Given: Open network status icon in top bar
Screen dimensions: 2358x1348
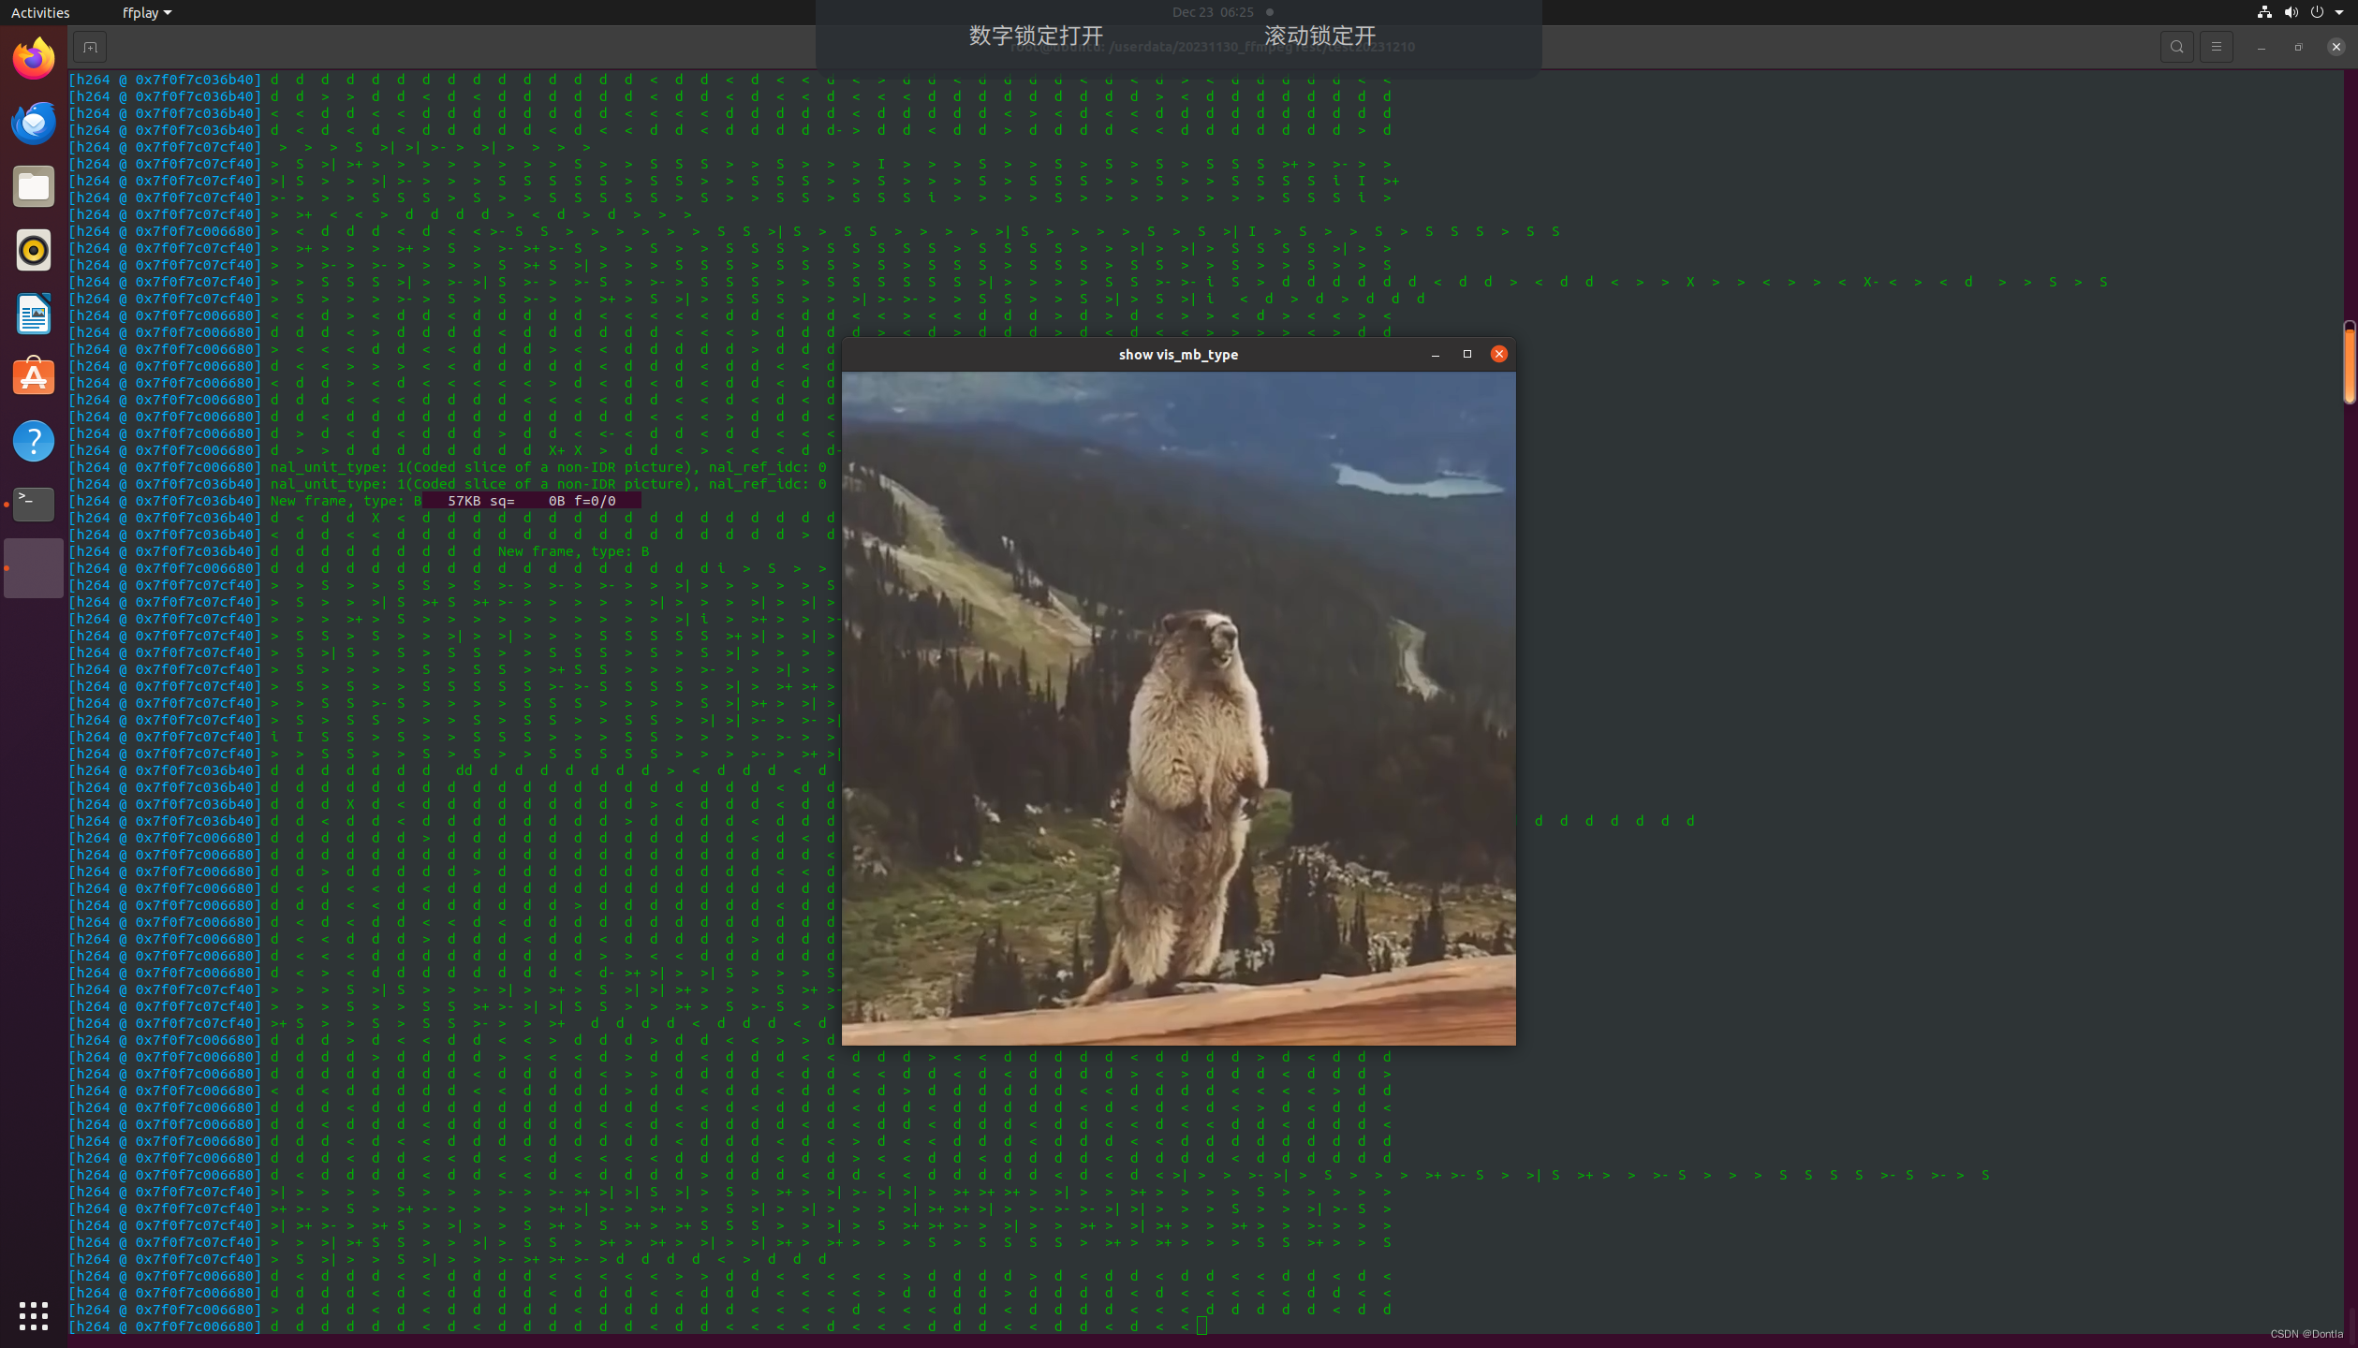Looking at the screenshot, I should click(2264, 12).
